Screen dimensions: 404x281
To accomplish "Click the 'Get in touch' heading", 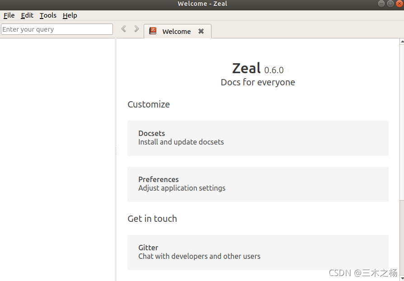I will click(x=152, y=219).
